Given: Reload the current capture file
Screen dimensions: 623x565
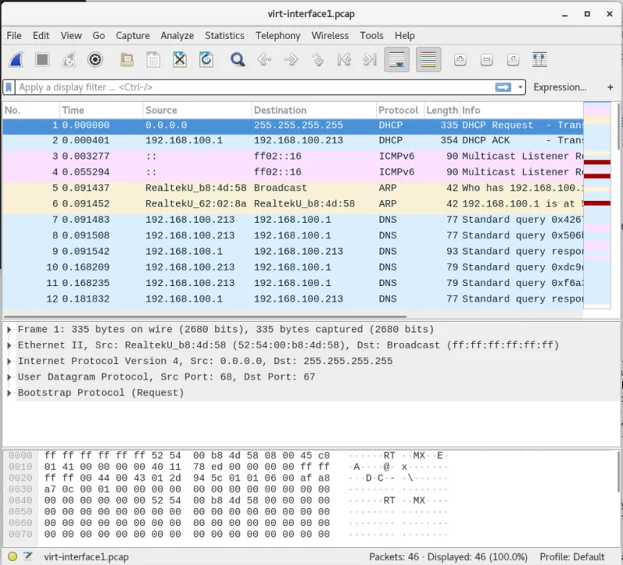Looking at the screenshot, I should 204,59.
